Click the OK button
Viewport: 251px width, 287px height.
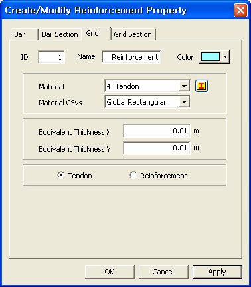(110, 272)
